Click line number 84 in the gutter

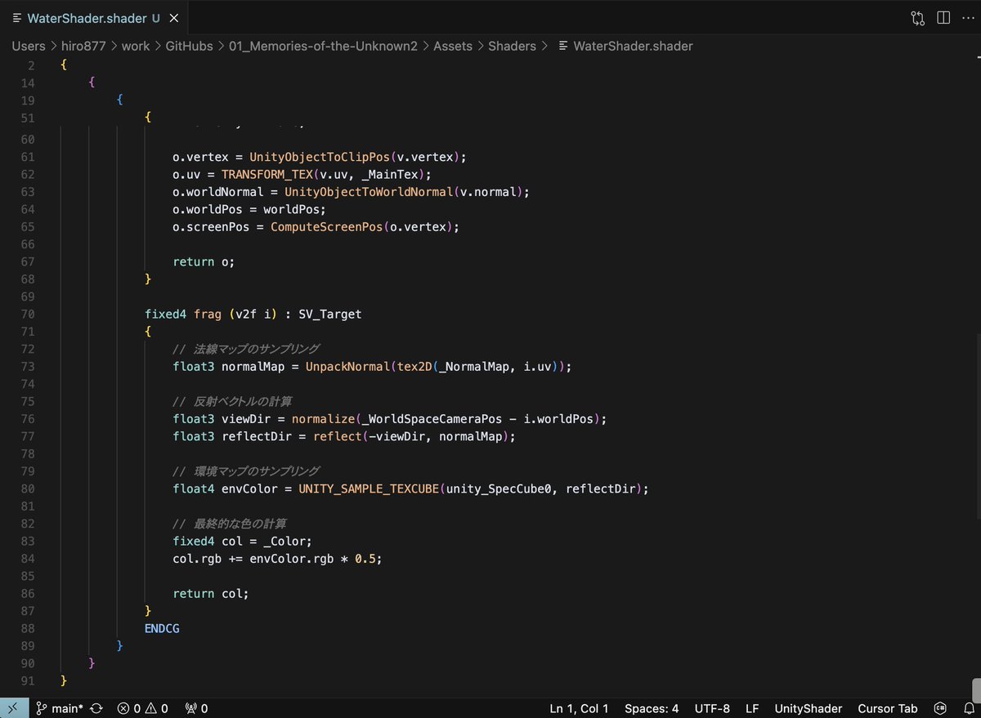click(x=27, y=559)
